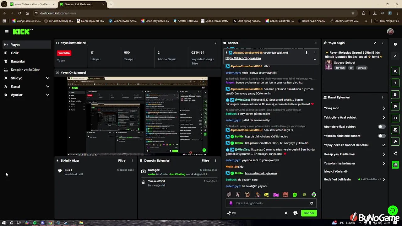Click the Turkish tag in stream info
Screen dimensions: 402x226
340,68
